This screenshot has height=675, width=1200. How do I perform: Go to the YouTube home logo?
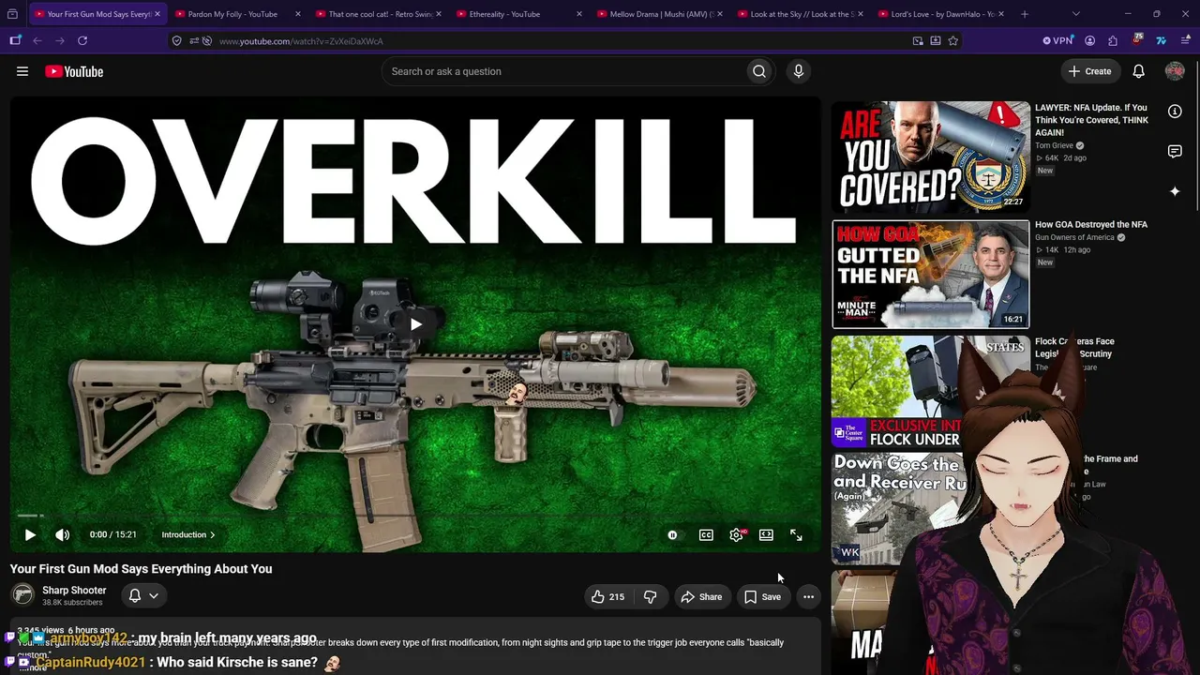[74, 71]
